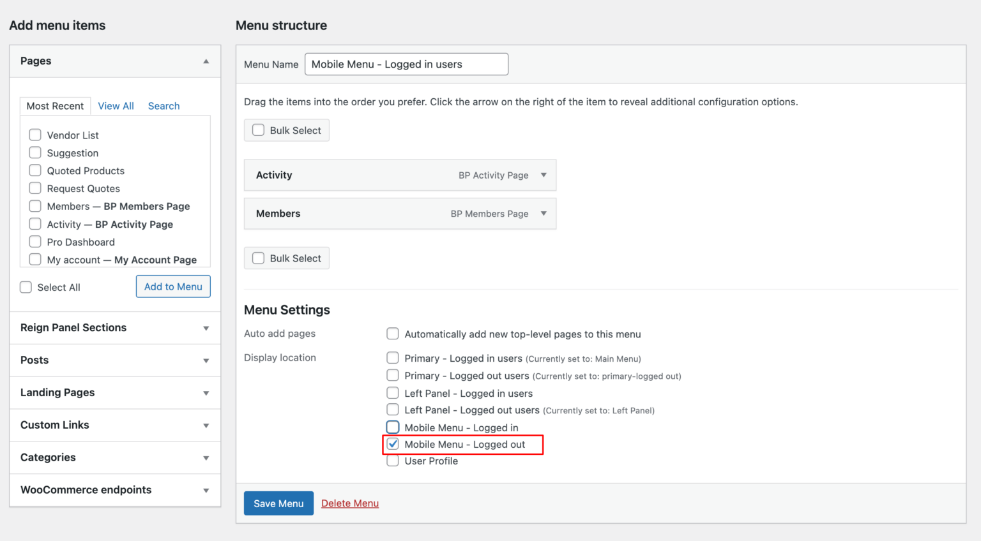Enable the Select All checkbox
The width and height of the screenshot is (981, 541).
tap(26, 287)
